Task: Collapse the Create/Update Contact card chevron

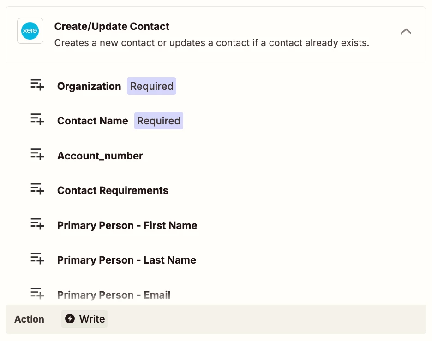Action: (406, 32)
